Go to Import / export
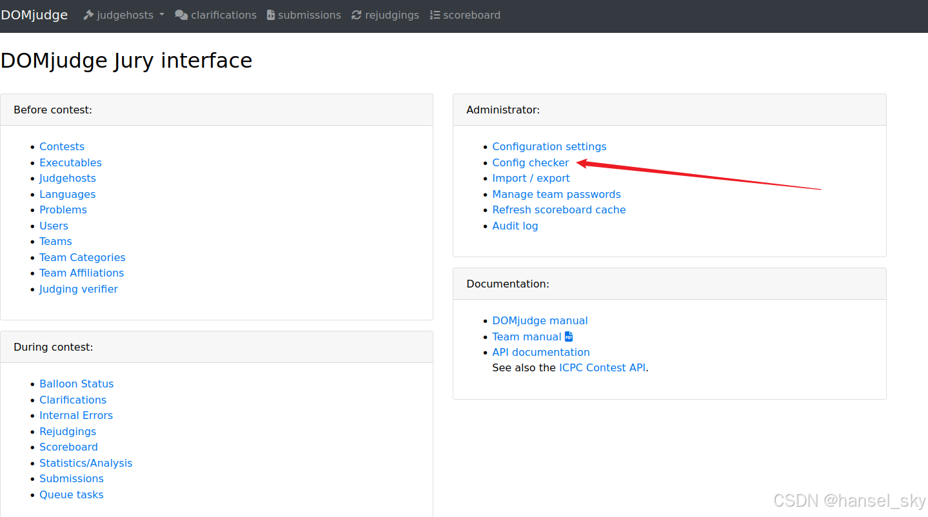The image size is (928, 517). tap(531, 178)
